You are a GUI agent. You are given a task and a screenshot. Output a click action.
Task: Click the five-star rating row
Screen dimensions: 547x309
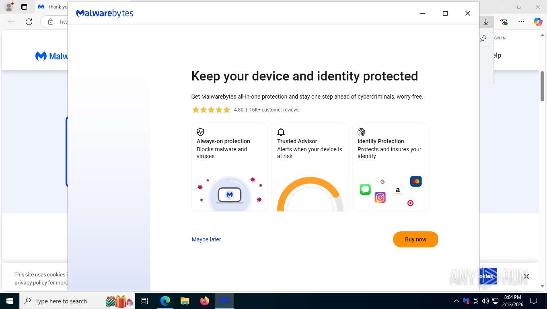tap(211, 110)
